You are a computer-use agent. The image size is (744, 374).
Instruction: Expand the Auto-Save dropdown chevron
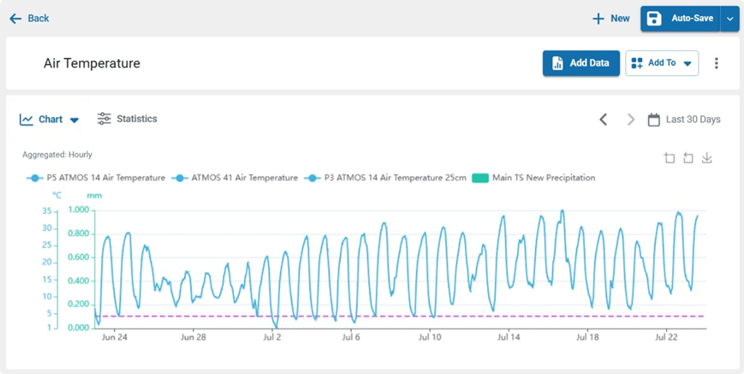pyautogui.click(x=730, y=19)
